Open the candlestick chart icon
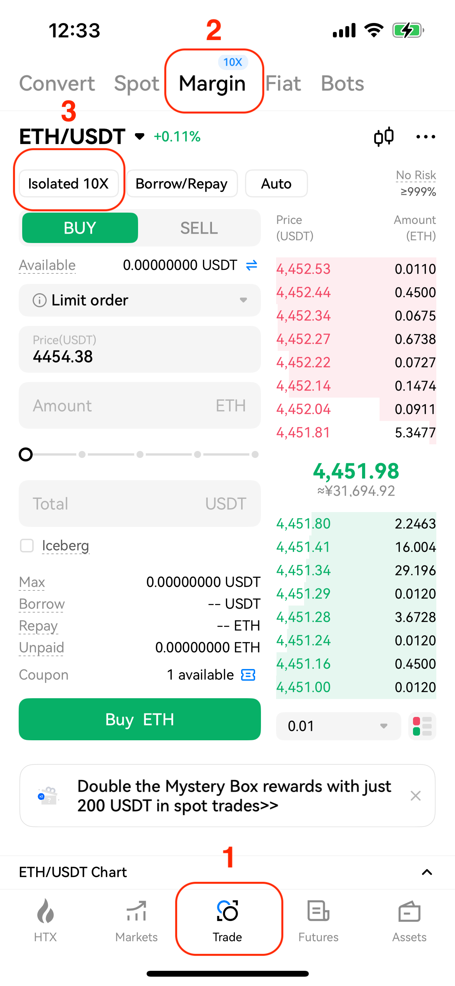 coord(383,137)
